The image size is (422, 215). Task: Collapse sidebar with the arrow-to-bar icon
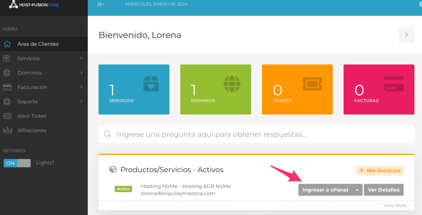coord(101,4)
